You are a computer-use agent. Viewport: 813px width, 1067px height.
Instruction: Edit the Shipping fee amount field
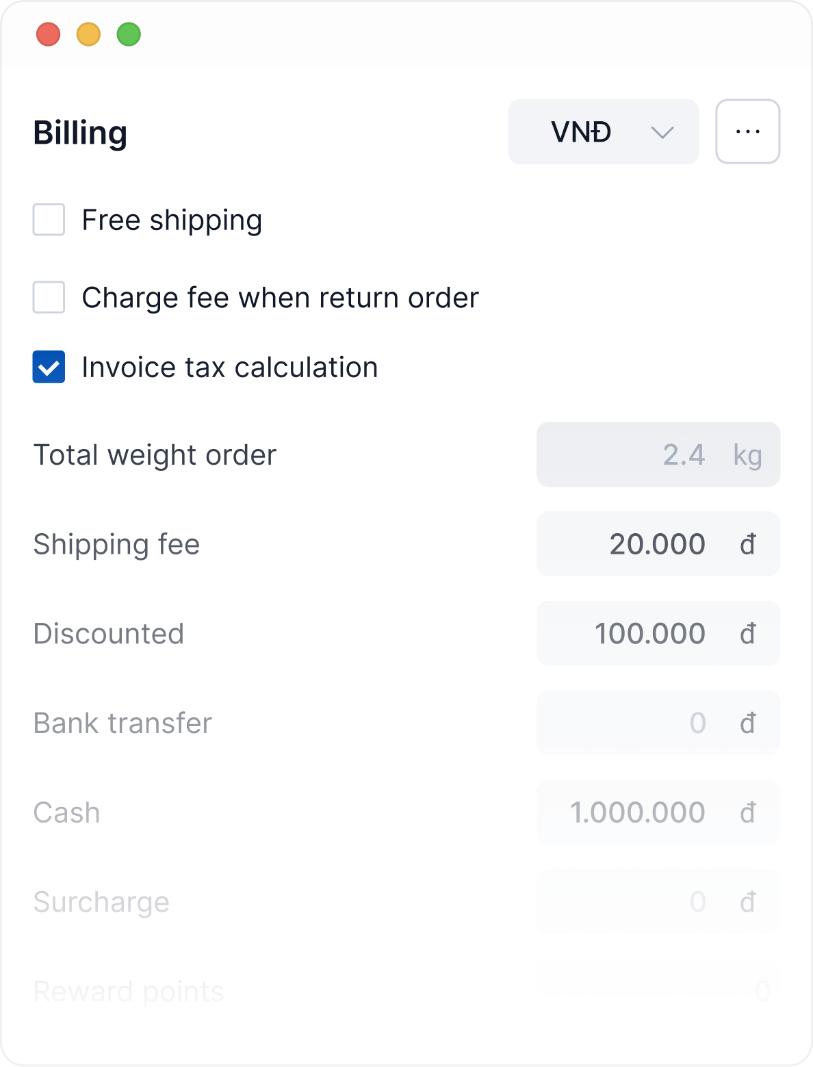tap(657, 544)
